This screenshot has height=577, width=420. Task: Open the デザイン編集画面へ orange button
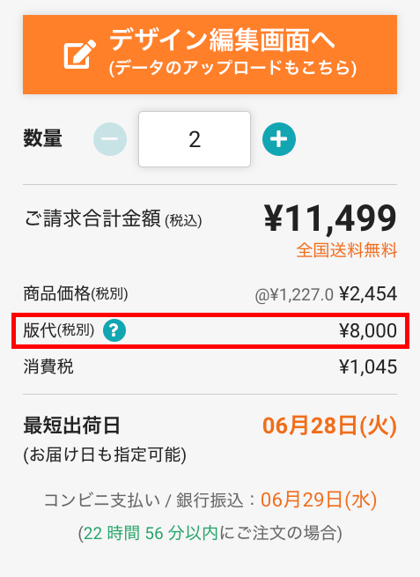(x=210, y=55)
